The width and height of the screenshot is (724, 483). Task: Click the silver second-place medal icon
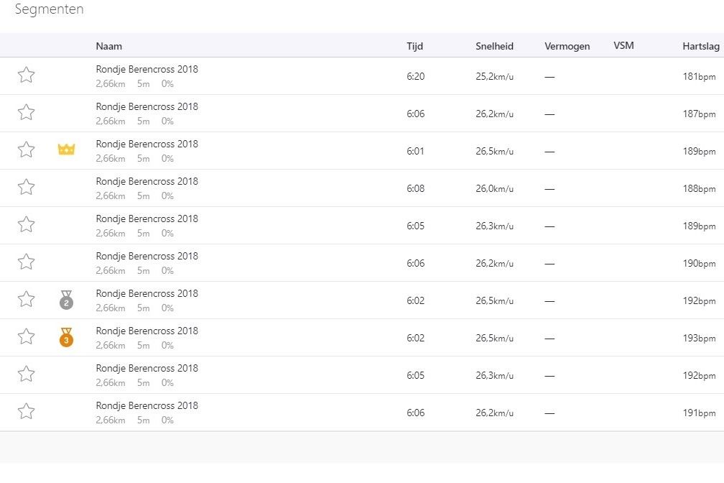click(66, 300)
